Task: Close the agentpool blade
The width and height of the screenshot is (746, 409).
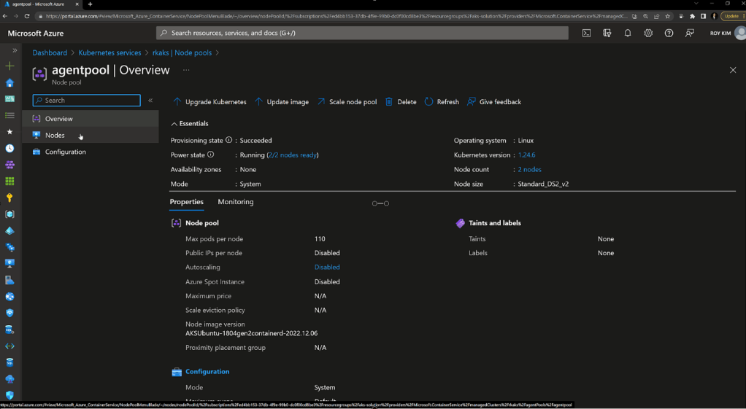Action: click(733, 70)
